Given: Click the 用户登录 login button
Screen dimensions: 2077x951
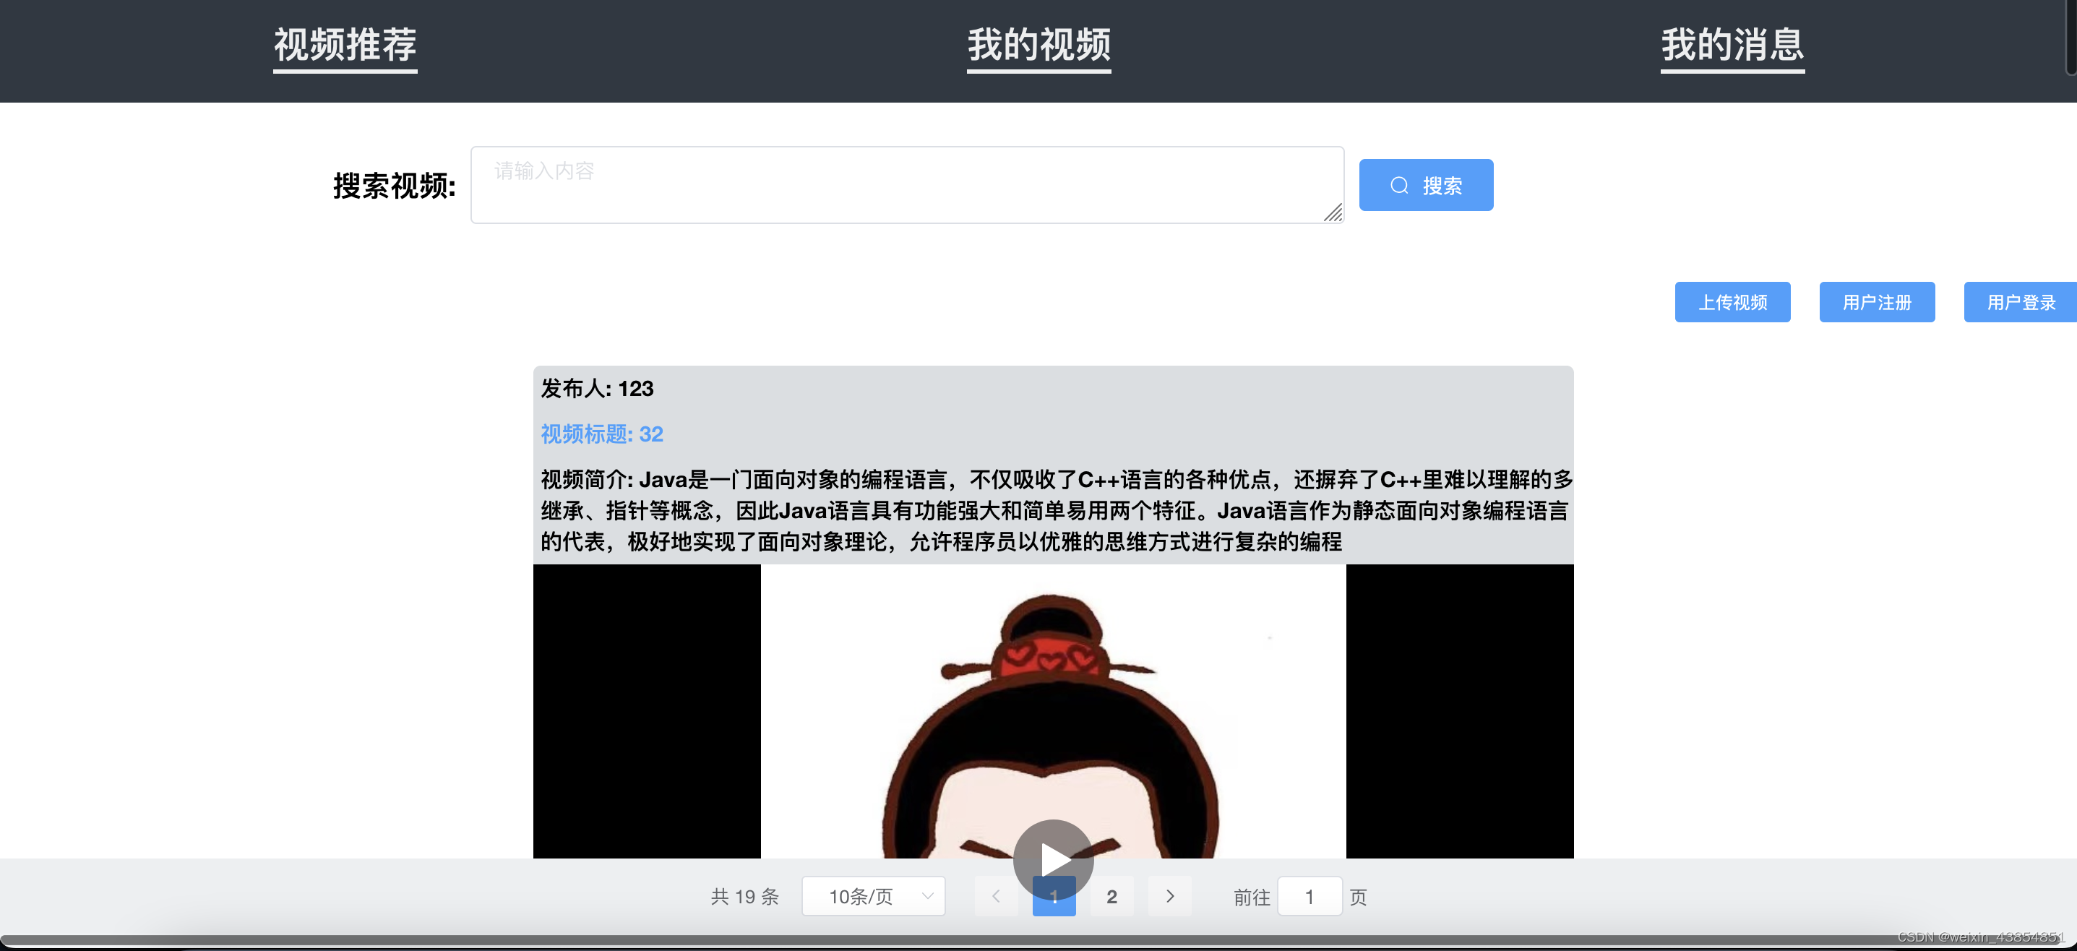Looking at the screenshot, I should coord(2020,302).
